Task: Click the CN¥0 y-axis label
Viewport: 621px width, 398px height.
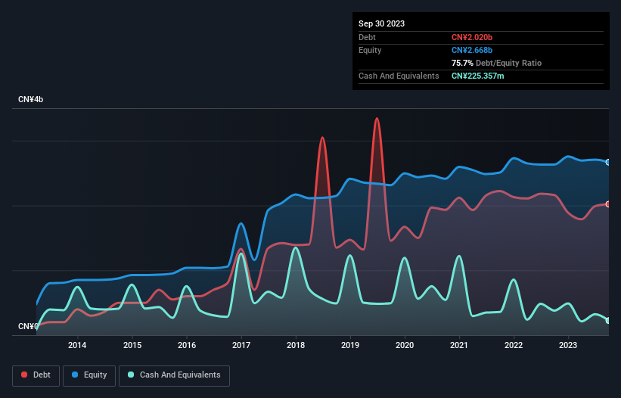Action: pos(28,326)
